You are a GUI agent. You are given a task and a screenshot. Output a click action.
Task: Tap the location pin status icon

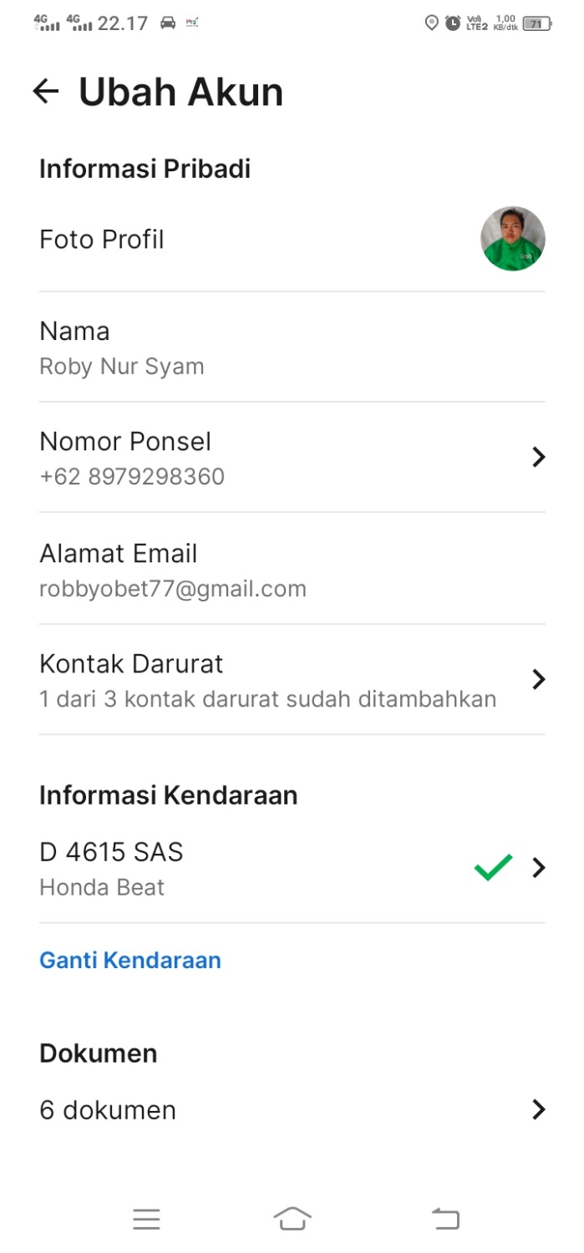click(431, 23)
